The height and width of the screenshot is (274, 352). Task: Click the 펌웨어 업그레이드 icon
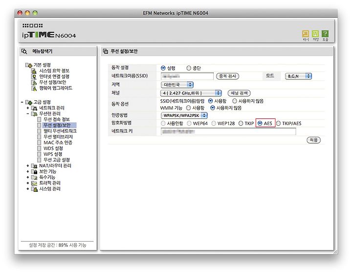pyautogui.click(x=34, y=88)
